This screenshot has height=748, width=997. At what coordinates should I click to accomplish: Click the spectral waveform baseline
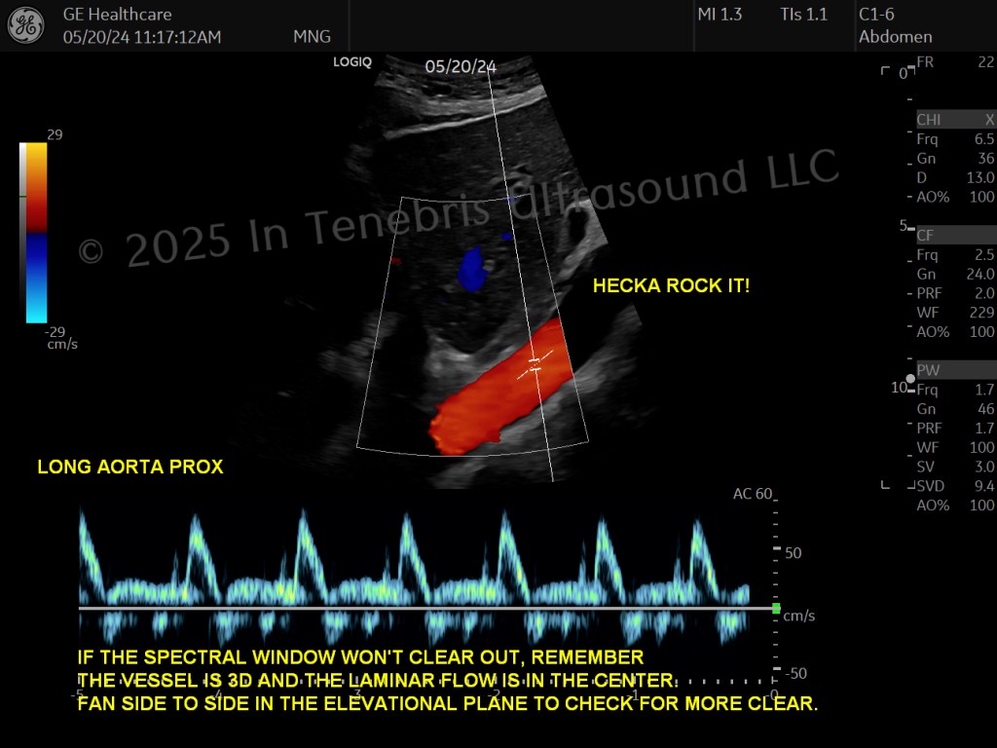[x=425, y=609]
